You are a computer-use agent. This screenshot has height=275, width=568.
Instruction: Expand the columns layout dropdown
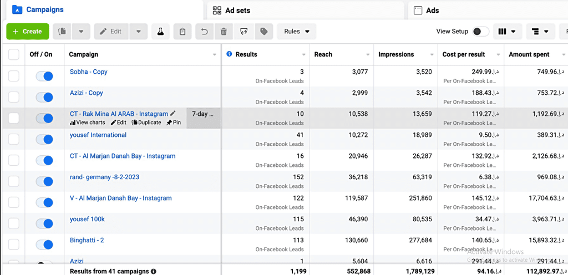[x=508, y=32]
